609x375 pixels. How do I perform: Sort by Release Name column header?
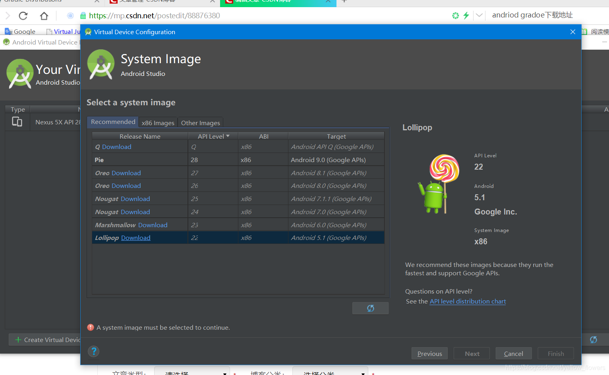(140, 136)
